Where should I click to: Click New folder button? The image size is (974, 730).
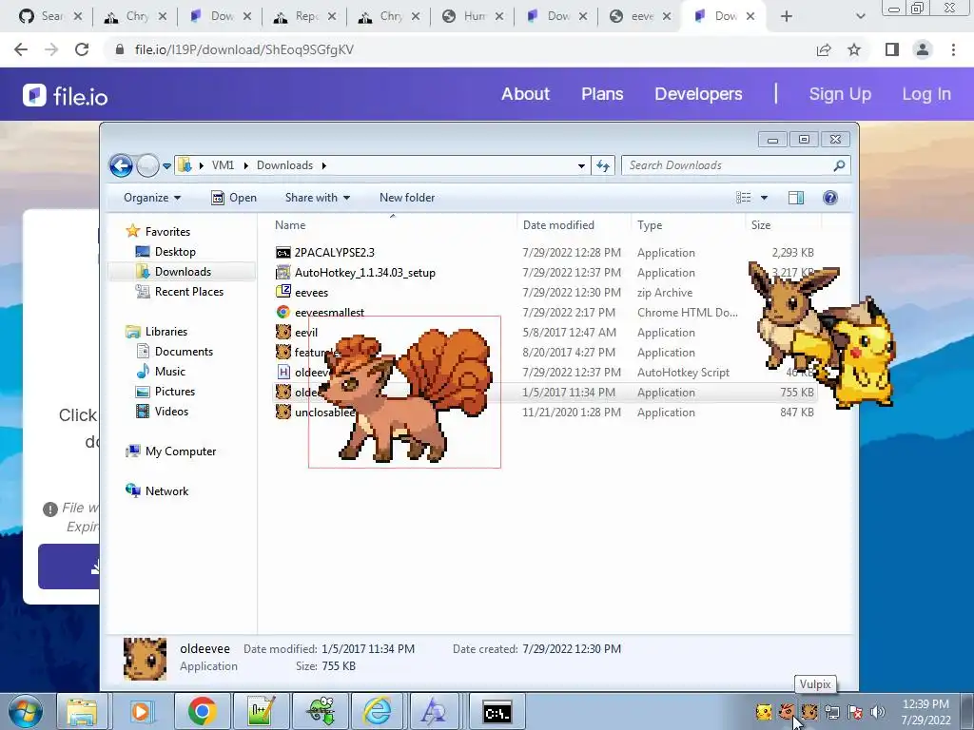[x=407, y=198]
